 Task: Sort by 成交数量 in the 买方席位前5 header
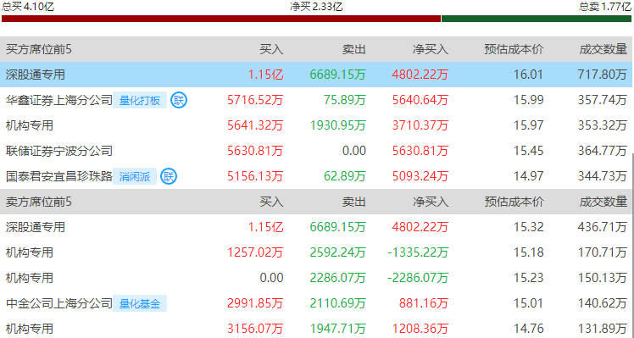603,49
